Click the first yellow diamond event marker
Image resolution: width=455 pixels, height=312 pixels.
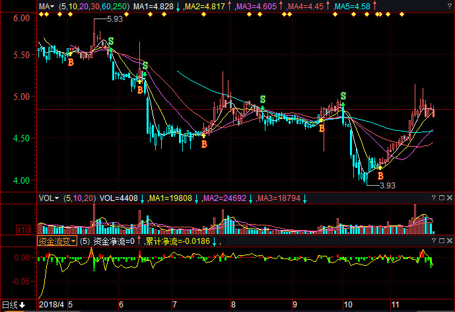(x=41, y=15)
